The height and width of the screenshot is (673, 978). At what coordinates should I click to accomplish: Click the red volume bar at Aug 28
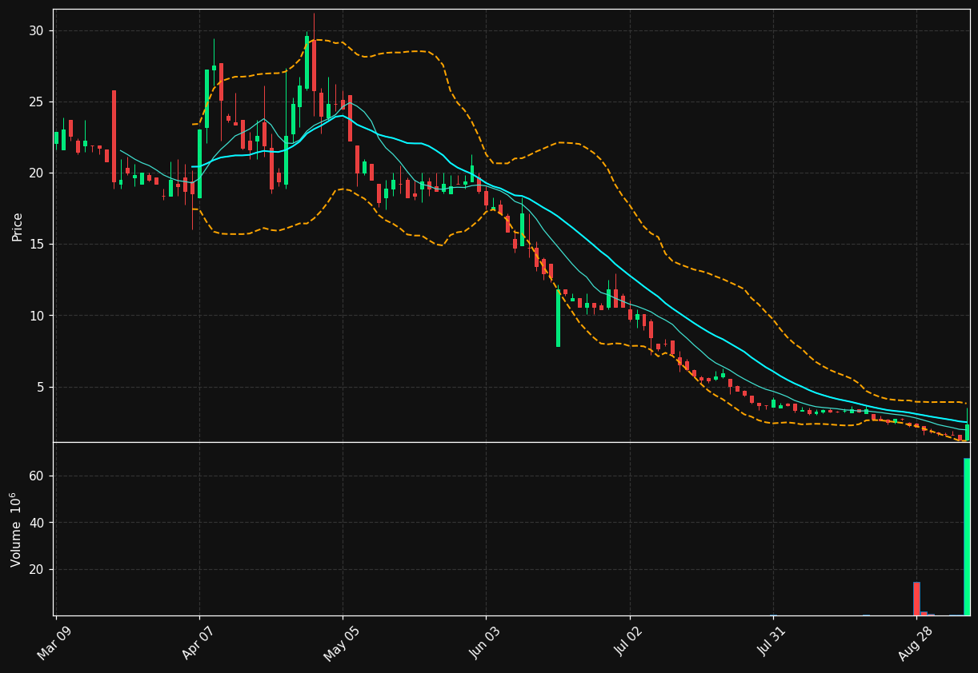916,599
